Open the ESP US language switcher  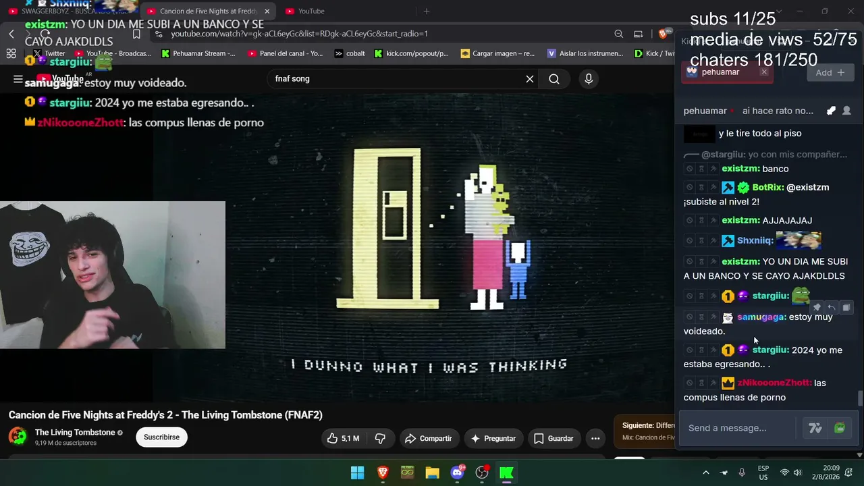763,473
